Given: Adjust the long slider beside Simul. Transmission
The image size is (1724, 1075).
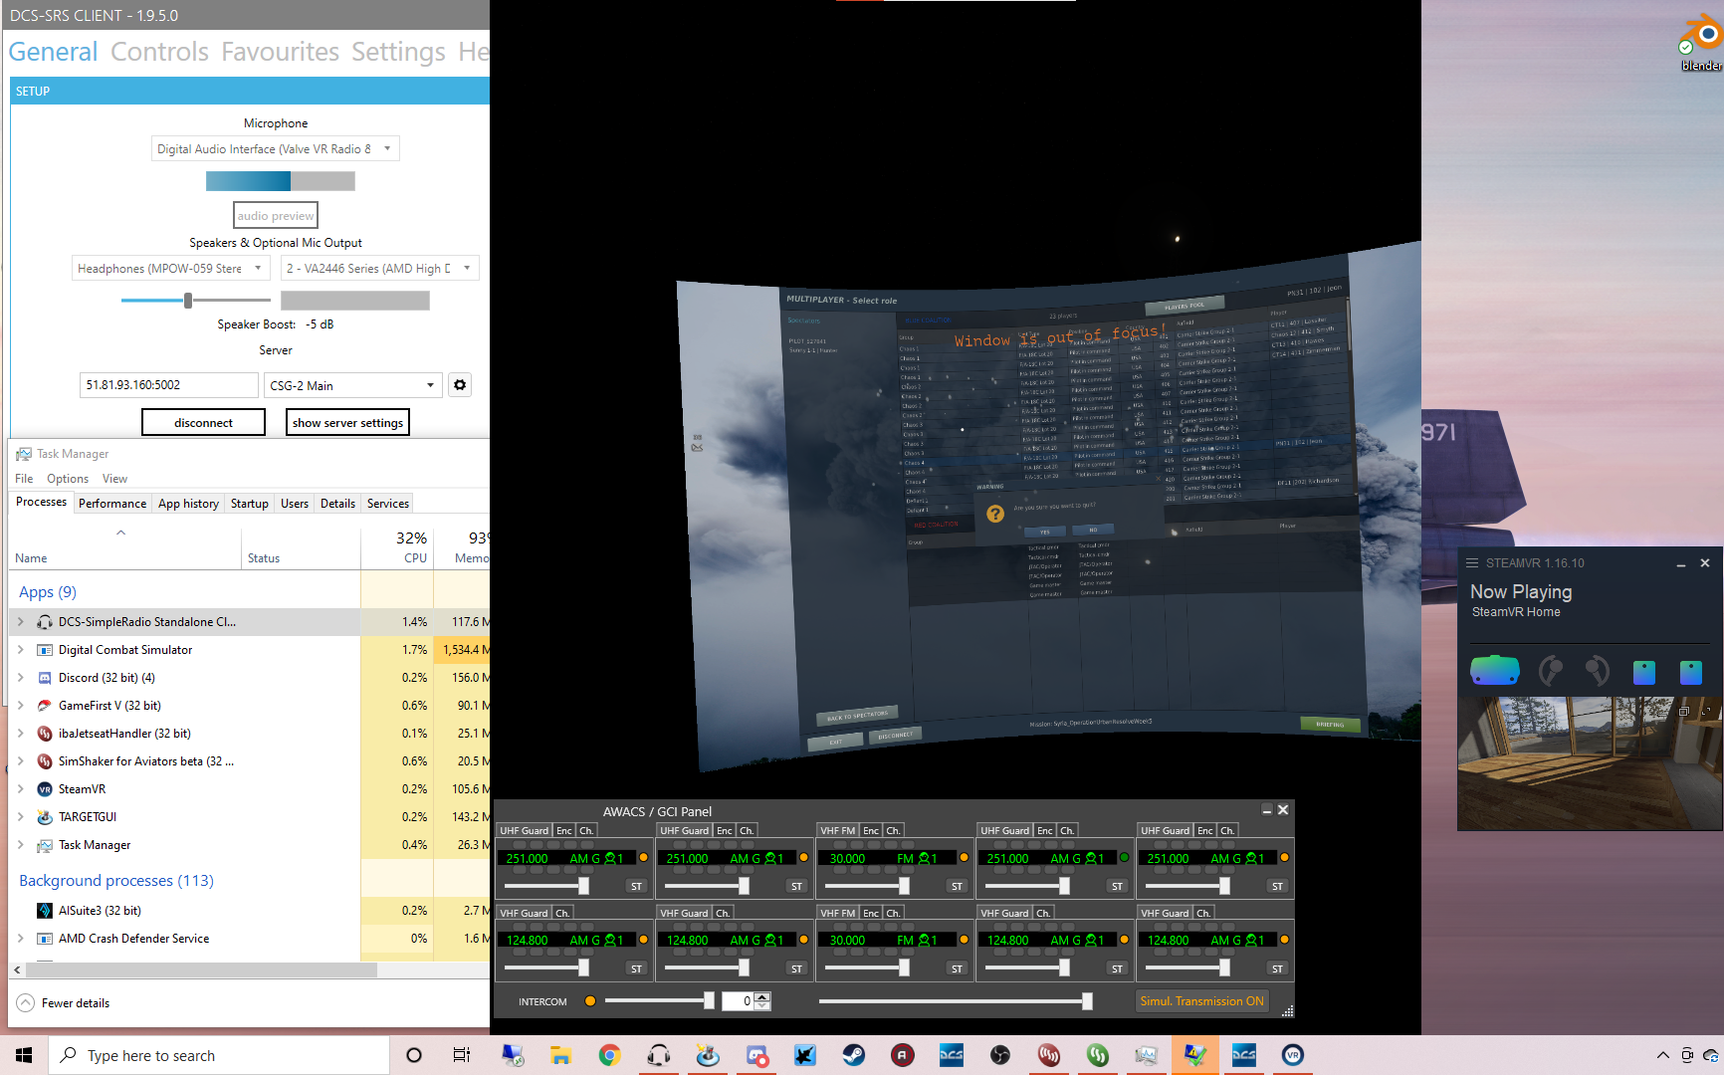Looking at the screenshot, I should point(956,1001).
